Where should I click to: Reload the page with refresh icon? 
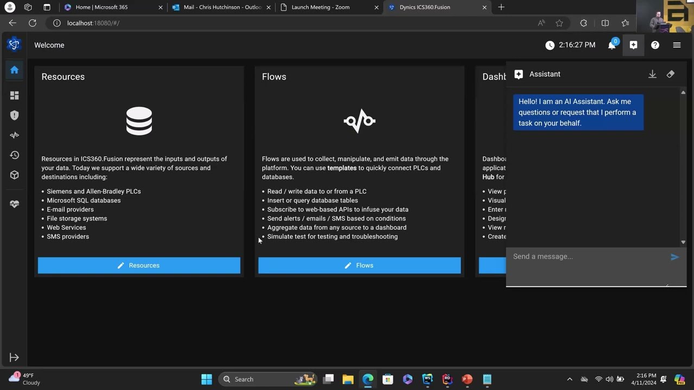pos(33,23)
